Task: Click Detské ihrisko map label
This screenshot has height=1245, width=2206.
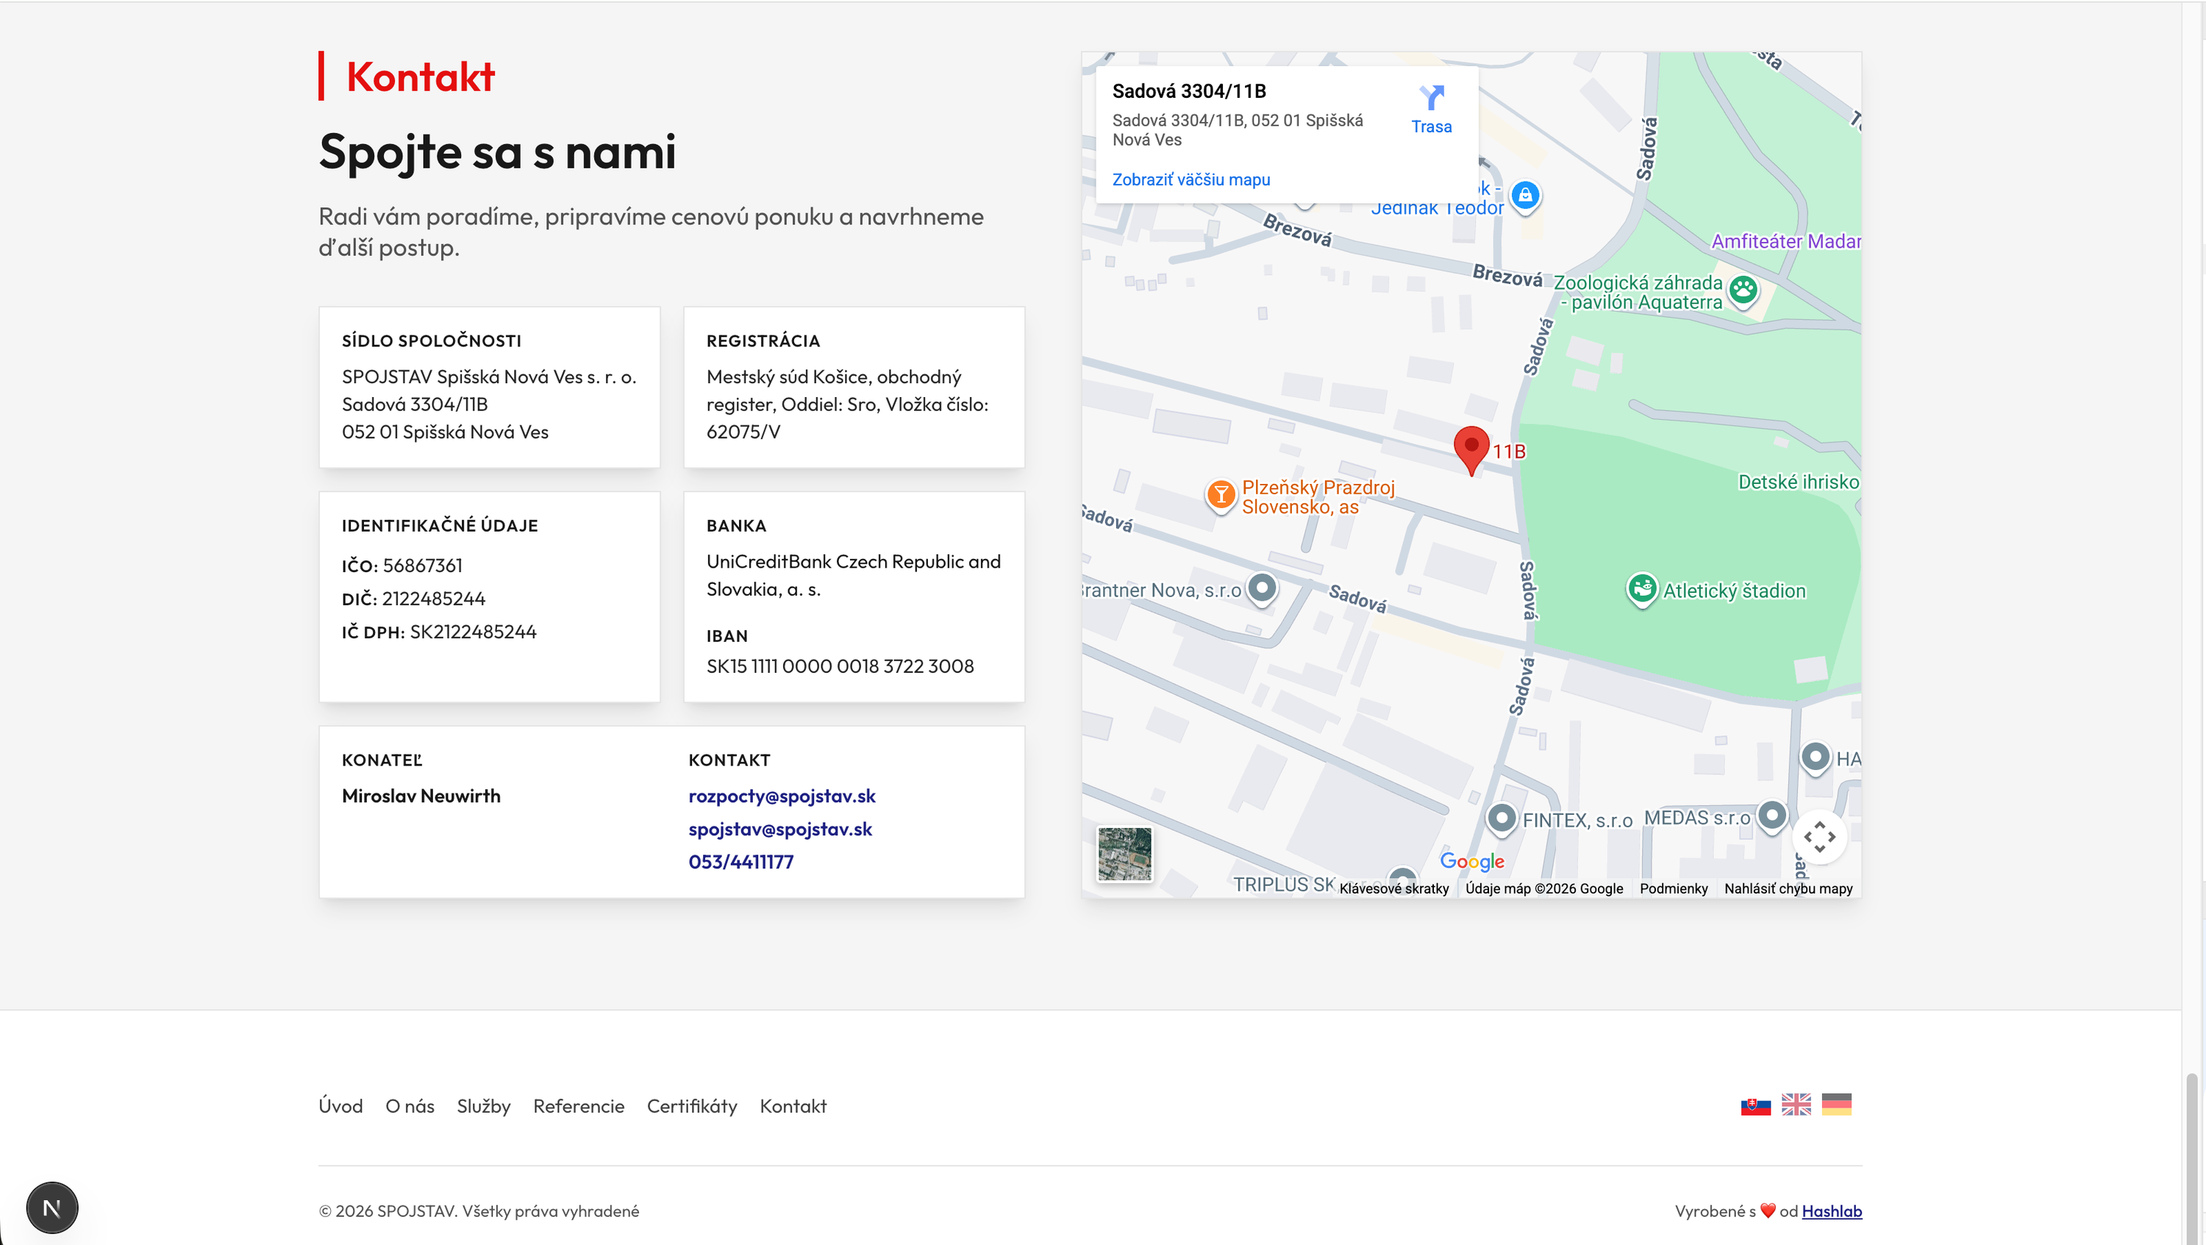Action: point(1799,482)
